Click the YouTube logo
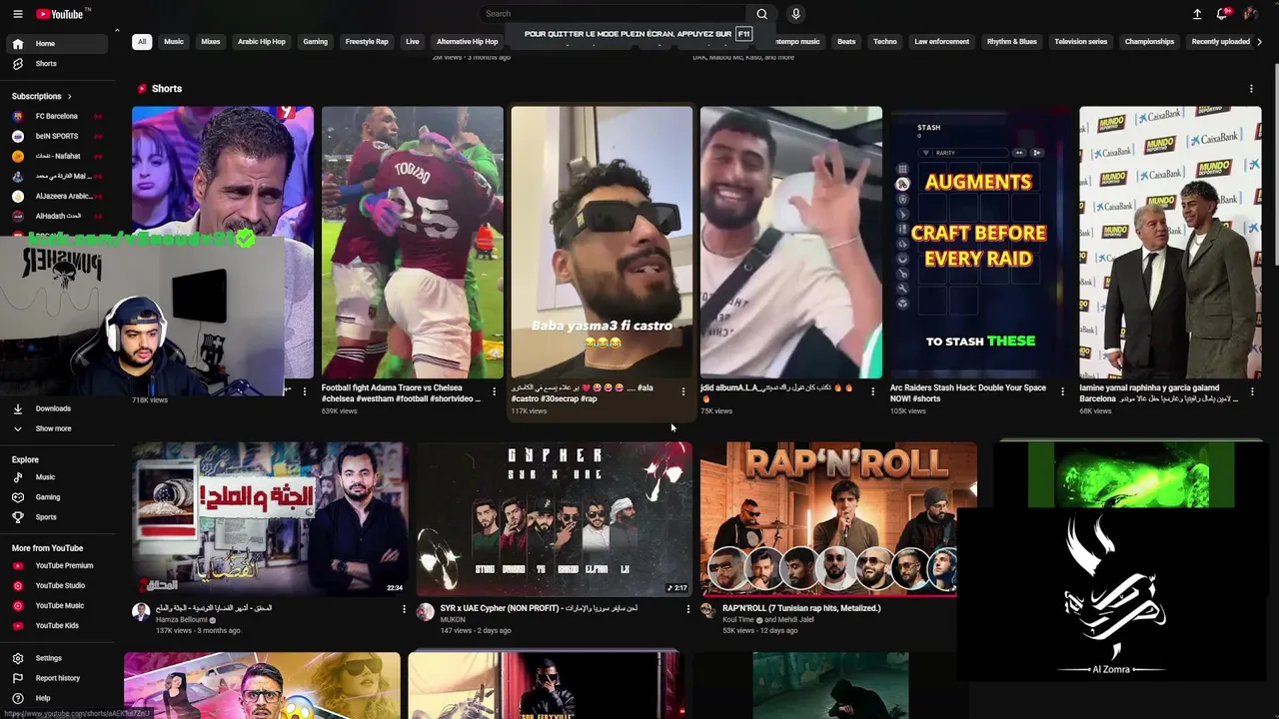This screenshot has height=719, width=1279. 62,14
